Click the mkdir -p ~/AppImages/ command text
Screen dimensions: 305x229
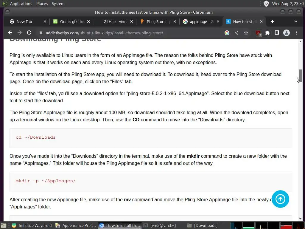click(x=46, y=181)
